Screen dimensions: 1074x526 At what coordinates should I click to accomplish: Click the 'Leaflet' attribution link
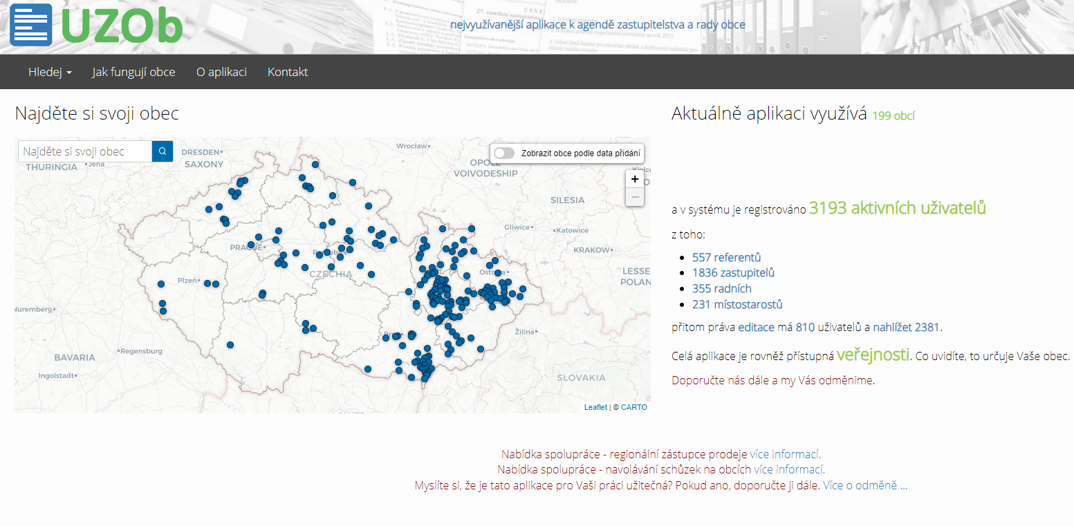click(595, 407)
